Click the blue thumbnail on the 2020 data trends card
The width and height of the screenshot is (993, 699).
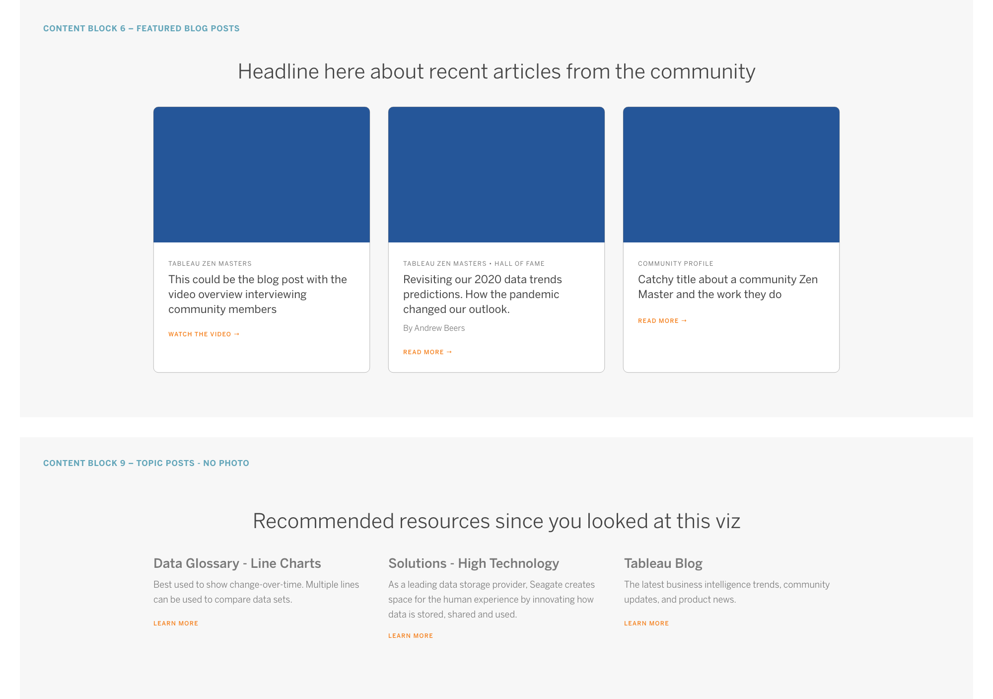coord(496,174)
